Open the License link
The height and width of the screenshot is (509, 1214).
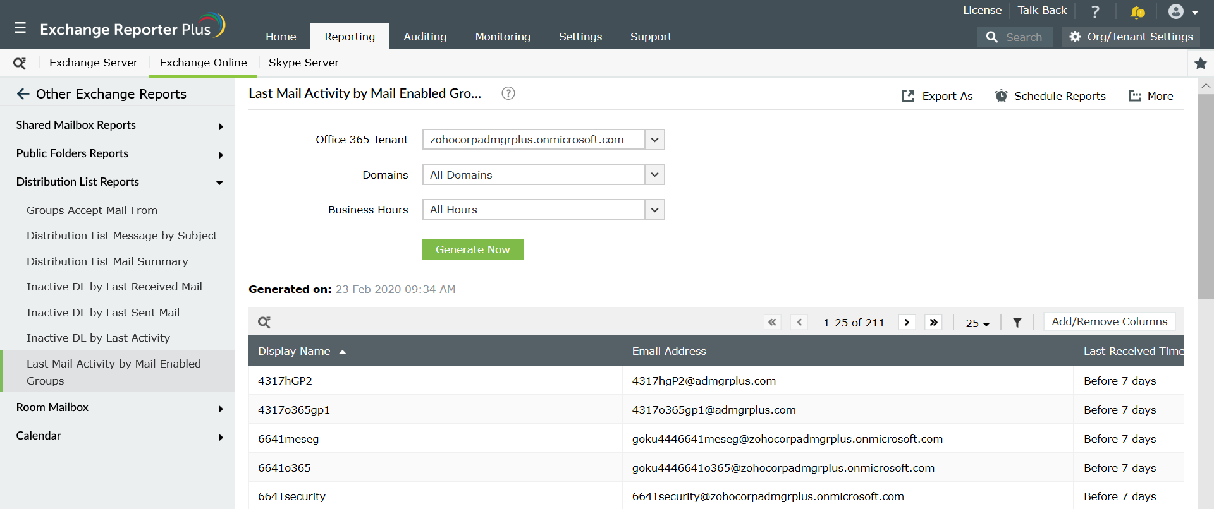[982, 10]
